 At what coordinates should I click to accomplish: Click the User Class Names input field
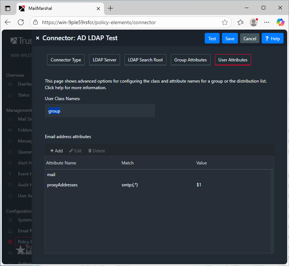pos(100,111)
